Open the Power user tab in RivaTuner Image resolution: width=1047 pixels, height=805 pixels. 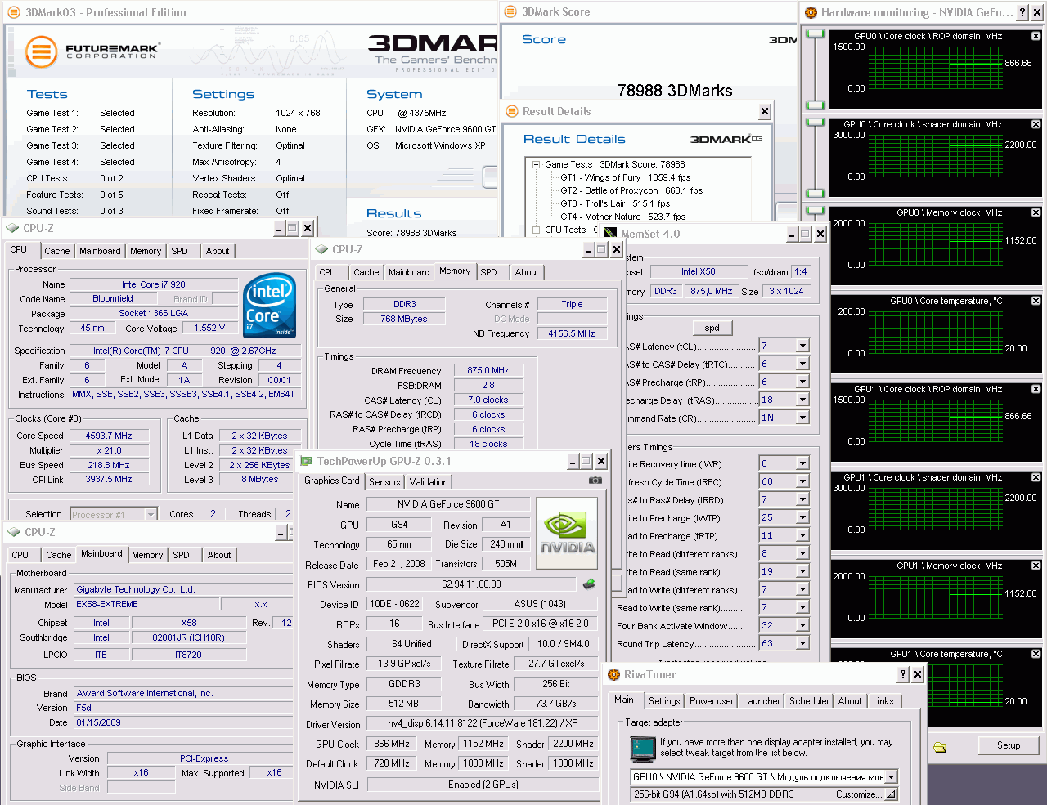coord(711,701)
